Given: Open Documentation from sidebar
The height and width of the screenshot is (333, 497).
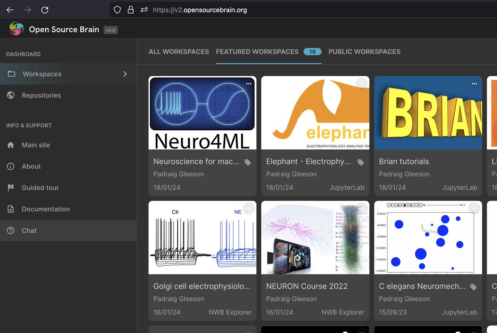Looking at the screenshot, I should click(68, 209).
